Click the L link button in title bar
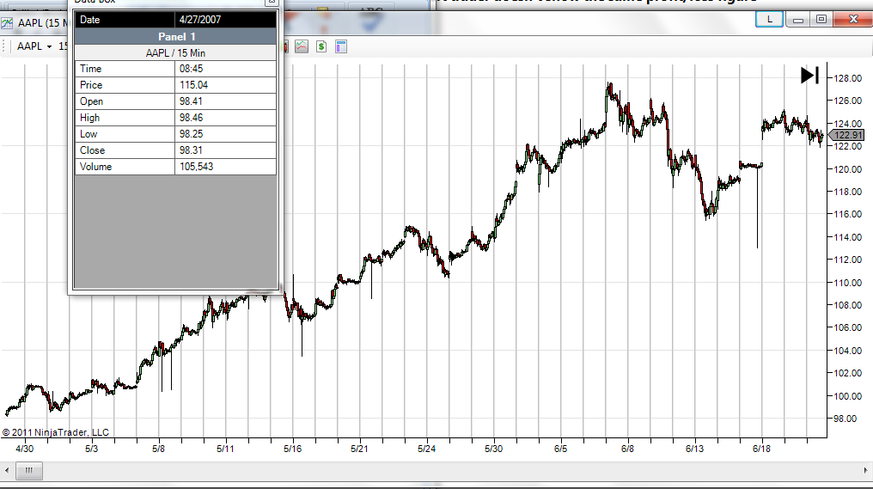873x489 pixels. 769,20
